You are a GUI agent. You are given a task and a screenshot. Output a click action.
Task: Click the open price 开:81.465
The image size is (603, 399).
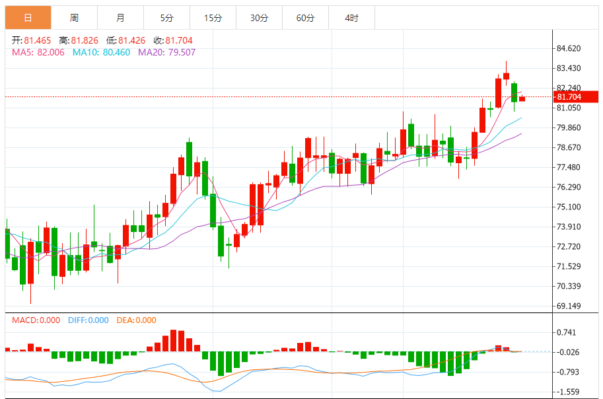31,40
